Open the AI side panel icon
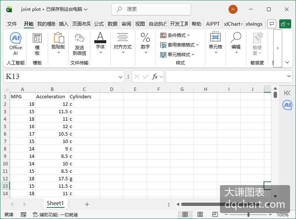Image resolution: width=296 pixels, height=219 pixels. (287, 105)
